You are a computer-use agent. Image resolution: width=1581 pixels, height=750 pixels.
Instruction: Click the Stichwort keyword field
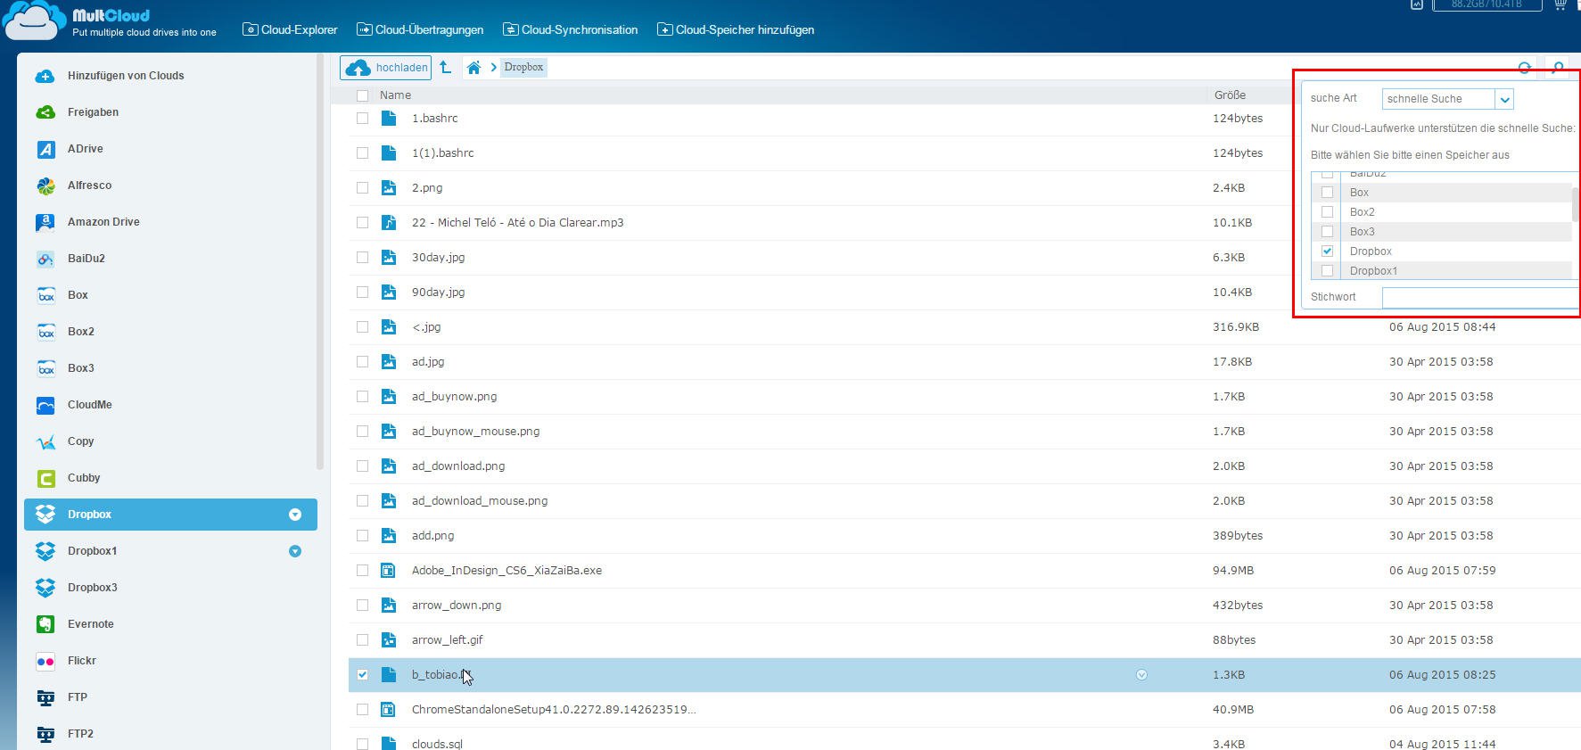[1480, 297]
